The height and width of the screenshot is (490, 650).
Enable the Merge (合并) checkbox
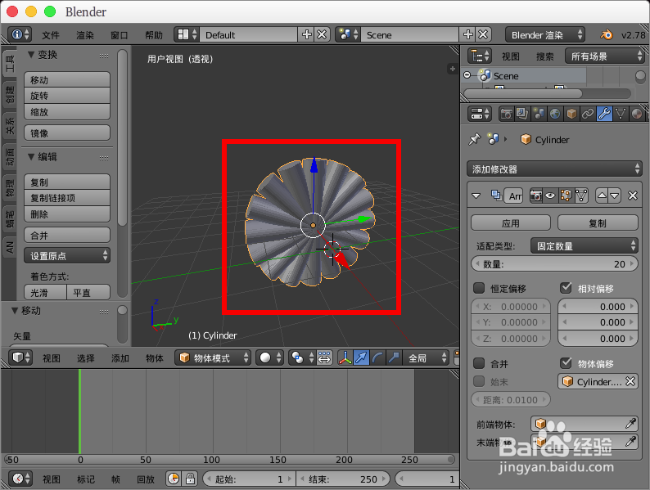pyautogui.click(x=479, y=363)
